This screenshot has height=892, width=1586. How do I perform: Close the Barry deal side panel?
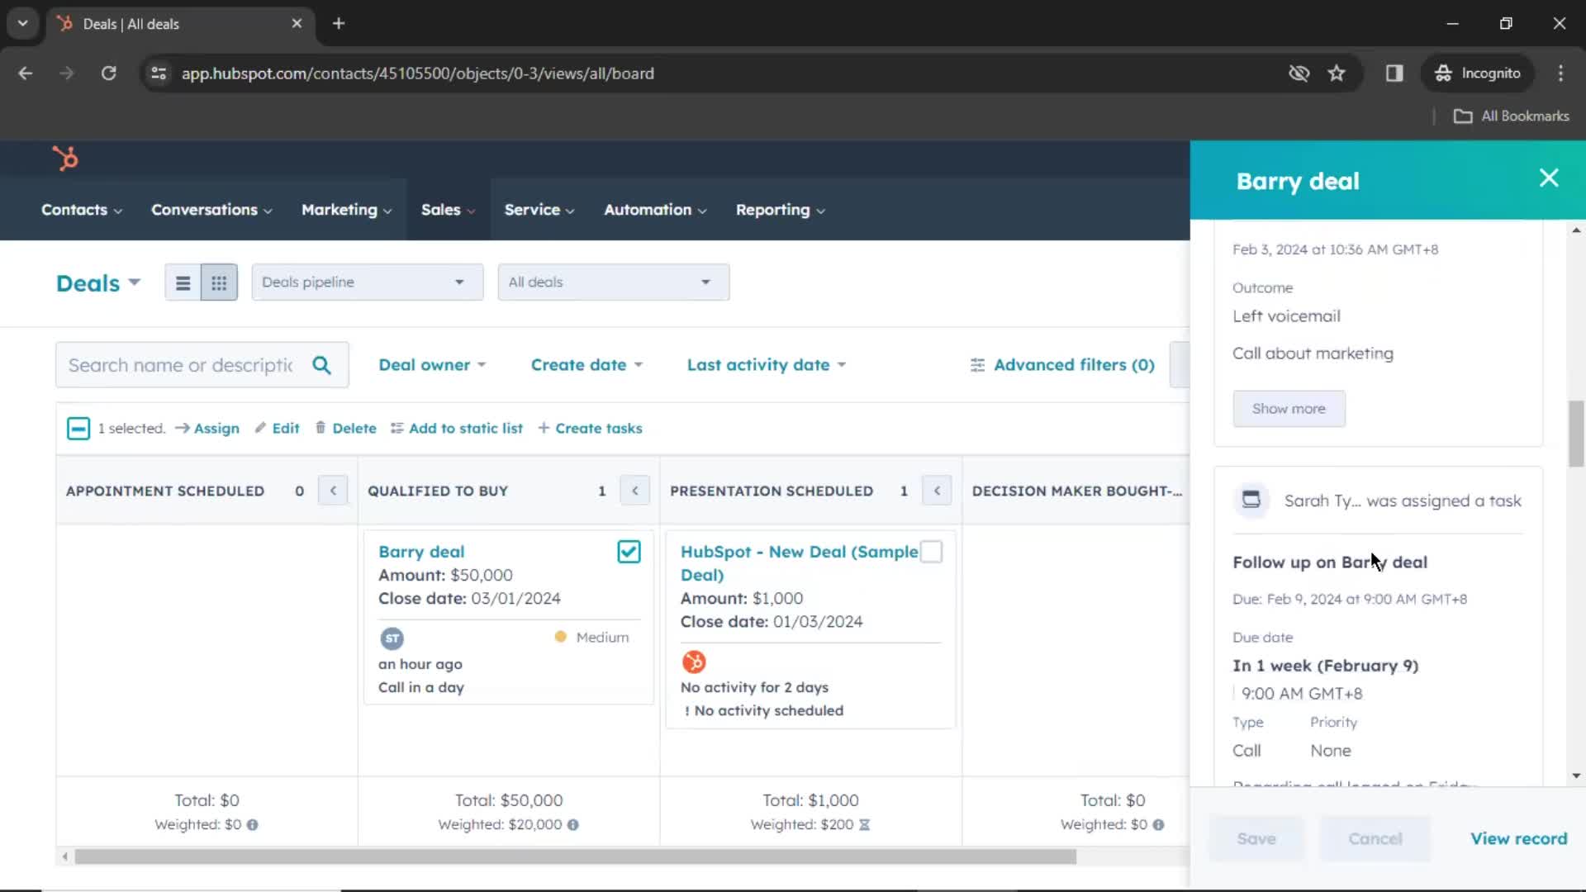point(1549,178)
